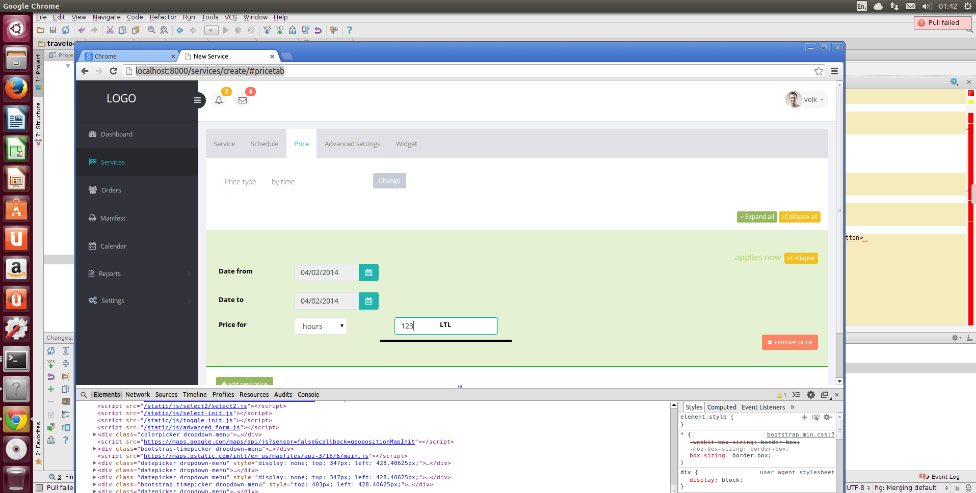
Task: Switch to the Schedule tab
Action: pos(265,144)
